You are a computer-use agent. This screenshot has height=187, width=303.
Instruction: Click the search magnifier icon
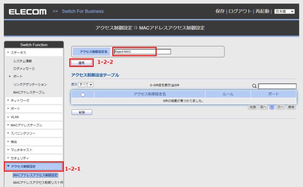point(254,86)
